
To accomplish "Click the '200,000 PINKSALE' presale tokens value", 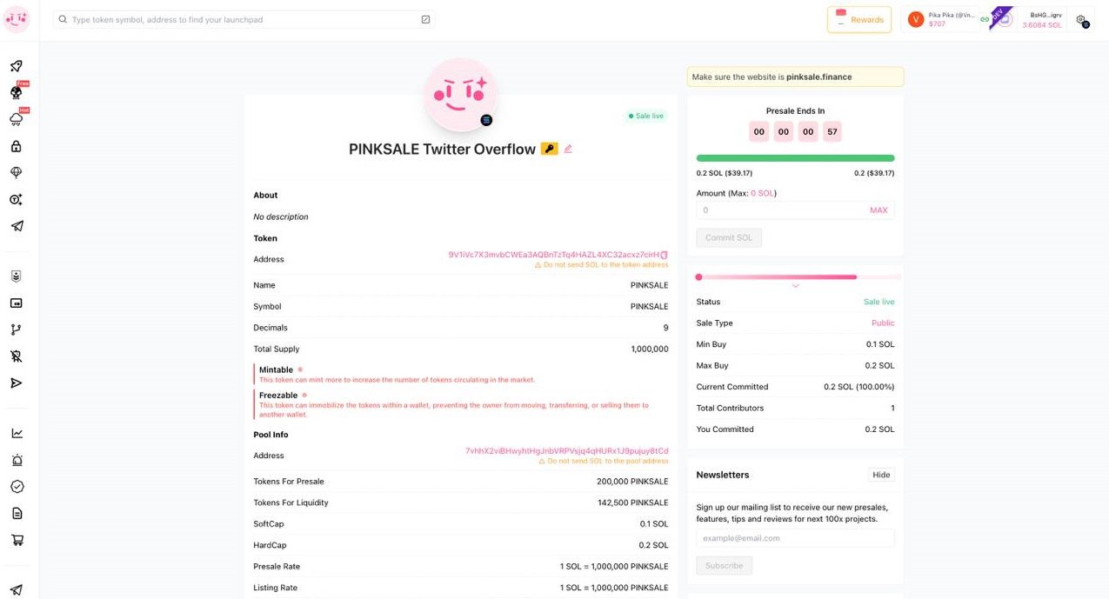I will (x=631, y=482).
